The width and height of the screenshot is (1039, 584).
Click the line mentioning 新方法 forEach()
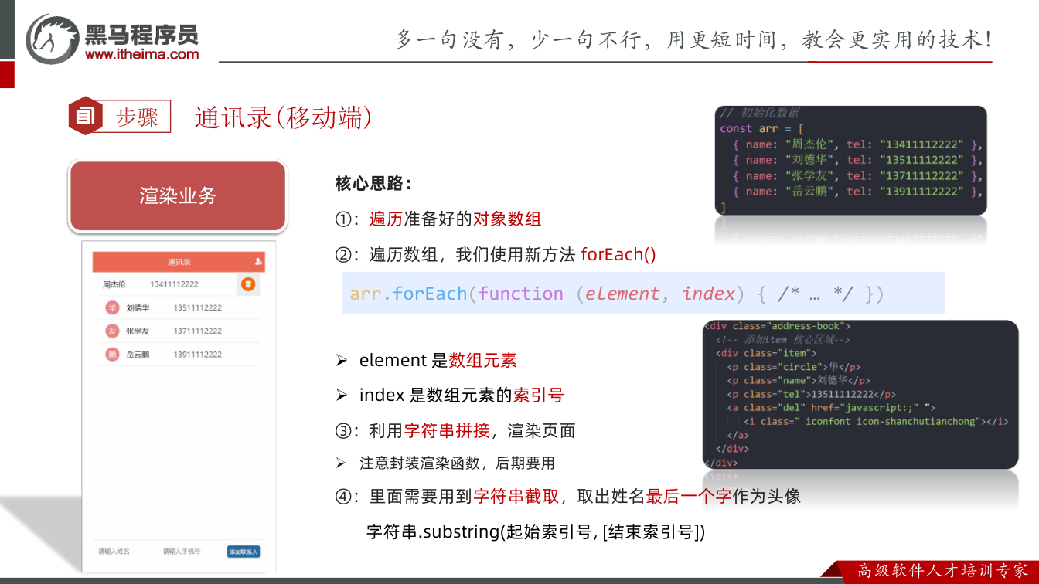coord(496,255)
